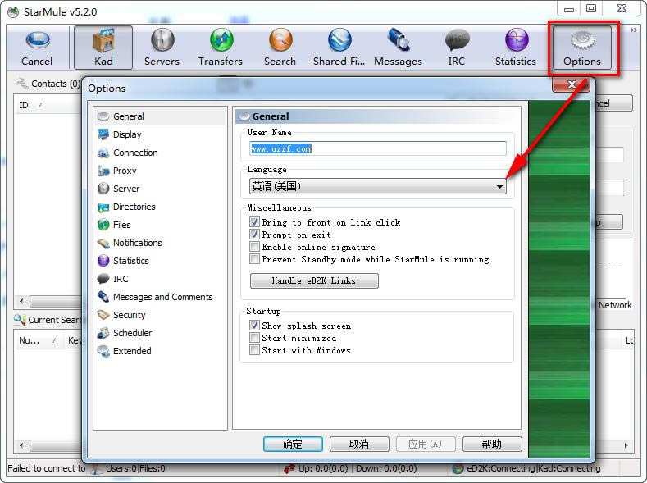Click the Users:0|Files:0 status entry
The height and width of the screenshot is (483, 647).
[x=135, y=468]
